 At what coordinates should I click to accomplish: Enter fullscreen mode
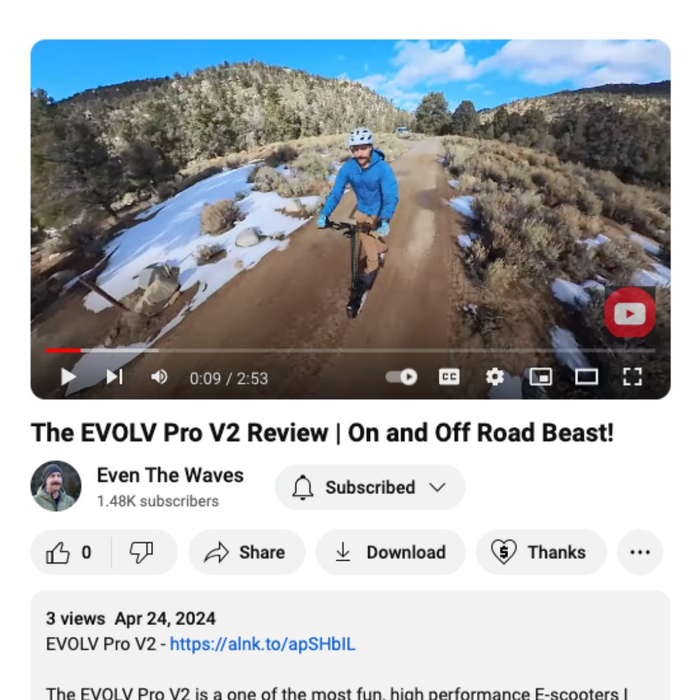tap(632, 377)
